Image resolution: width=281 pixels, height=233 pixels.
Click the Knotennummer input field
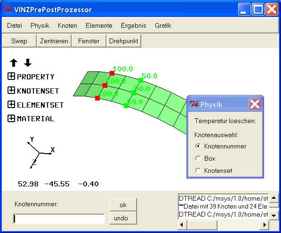[x=59, y=219]
